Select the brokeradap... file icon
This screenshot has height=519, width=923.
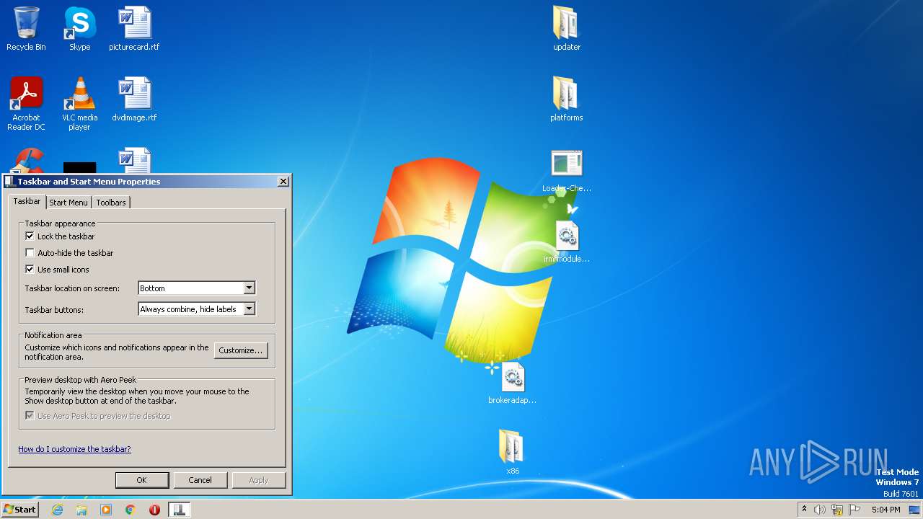pos(513,383)
